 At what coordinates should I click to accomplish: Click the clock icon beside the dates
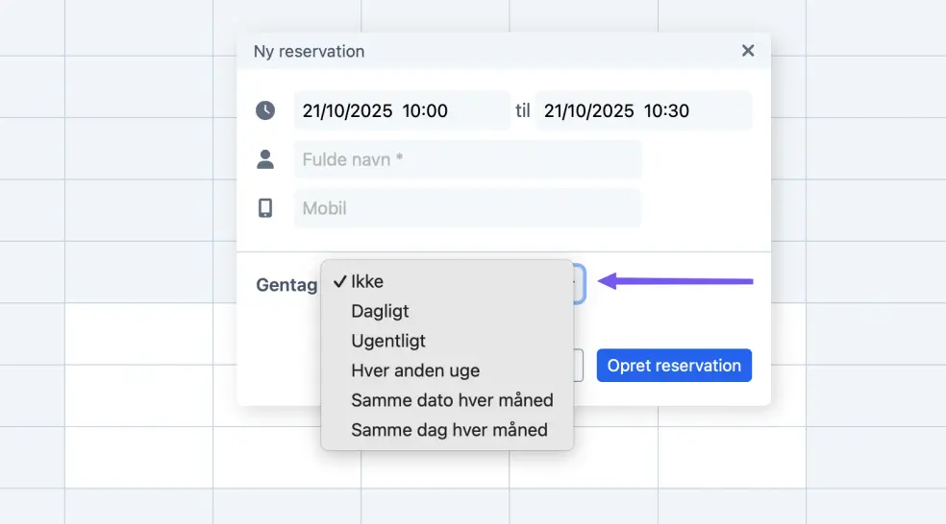pyautogui.click(x=265, y=110)
